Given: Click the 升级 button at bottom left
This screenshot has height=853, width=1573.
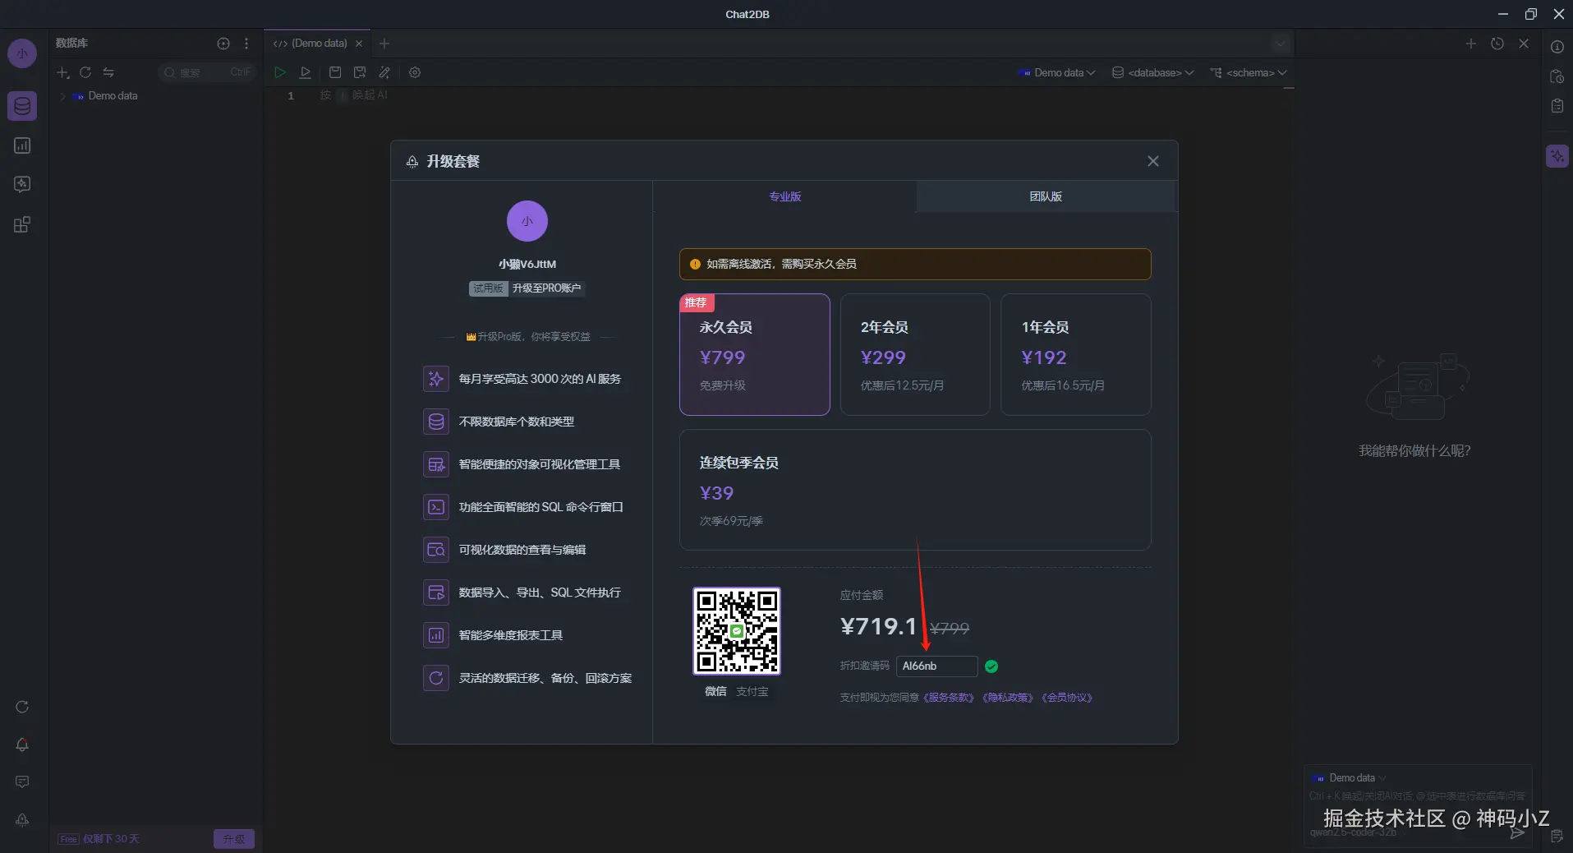Looking at the screenshot, I should (x=234, y=839).
